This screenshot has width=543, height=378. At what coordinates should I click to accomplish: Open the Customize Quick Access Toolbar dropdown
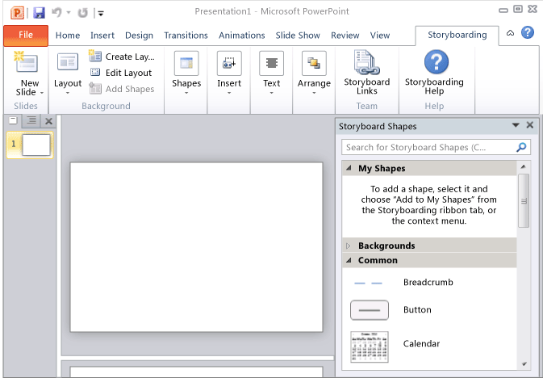(x=101, y=14)
